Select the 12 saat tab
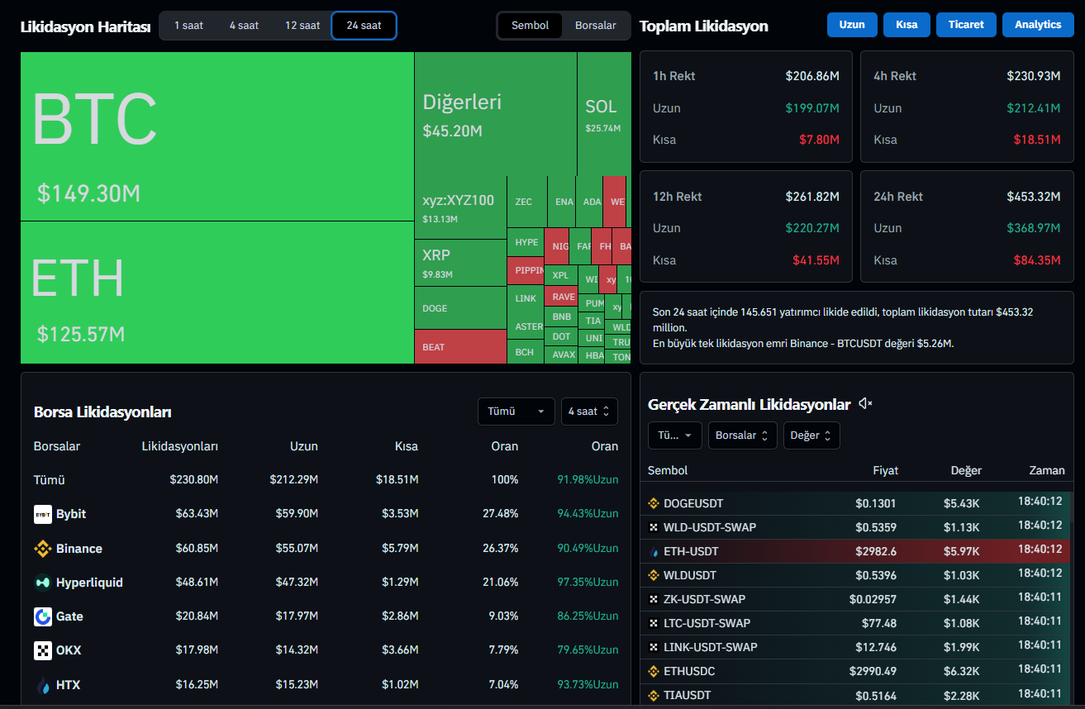The image size is (1085, 709). (x=302, y=26)
